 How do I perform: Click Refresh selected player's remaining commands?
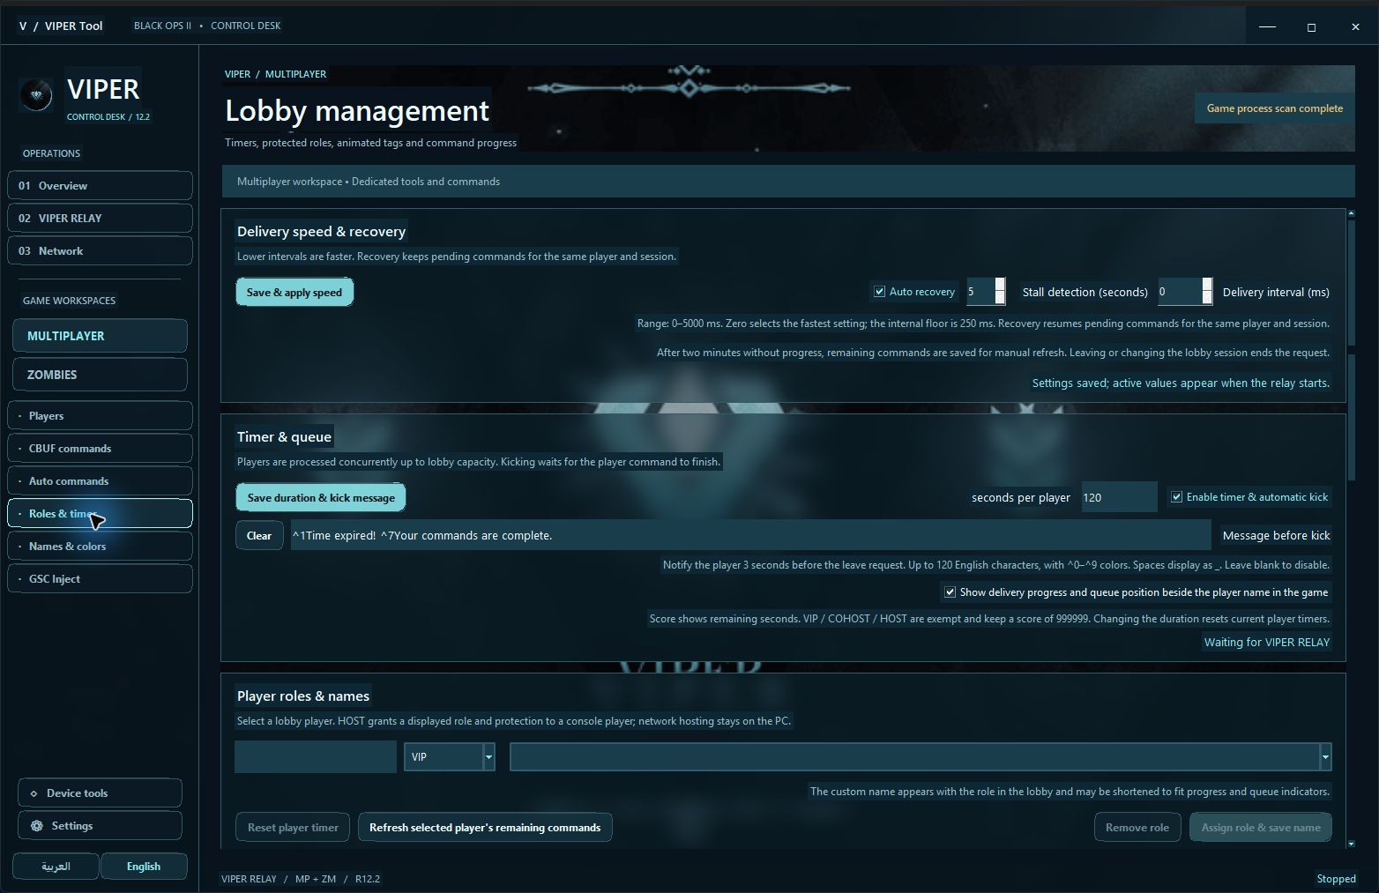(x=485, y=828)
